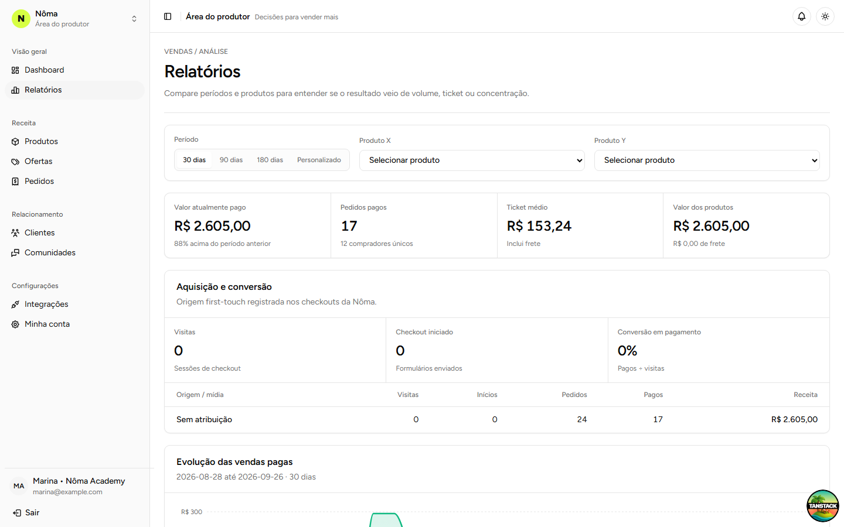Open Dashboard in the sidebar

[x=74, y=70]
